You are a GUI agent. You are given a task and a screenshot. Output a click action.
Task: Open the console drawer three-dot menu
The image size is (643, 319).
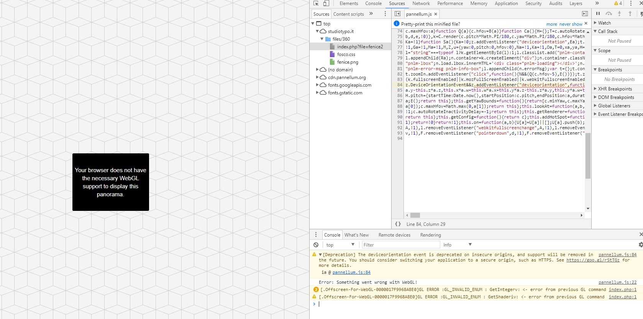(x=316, y=235)
